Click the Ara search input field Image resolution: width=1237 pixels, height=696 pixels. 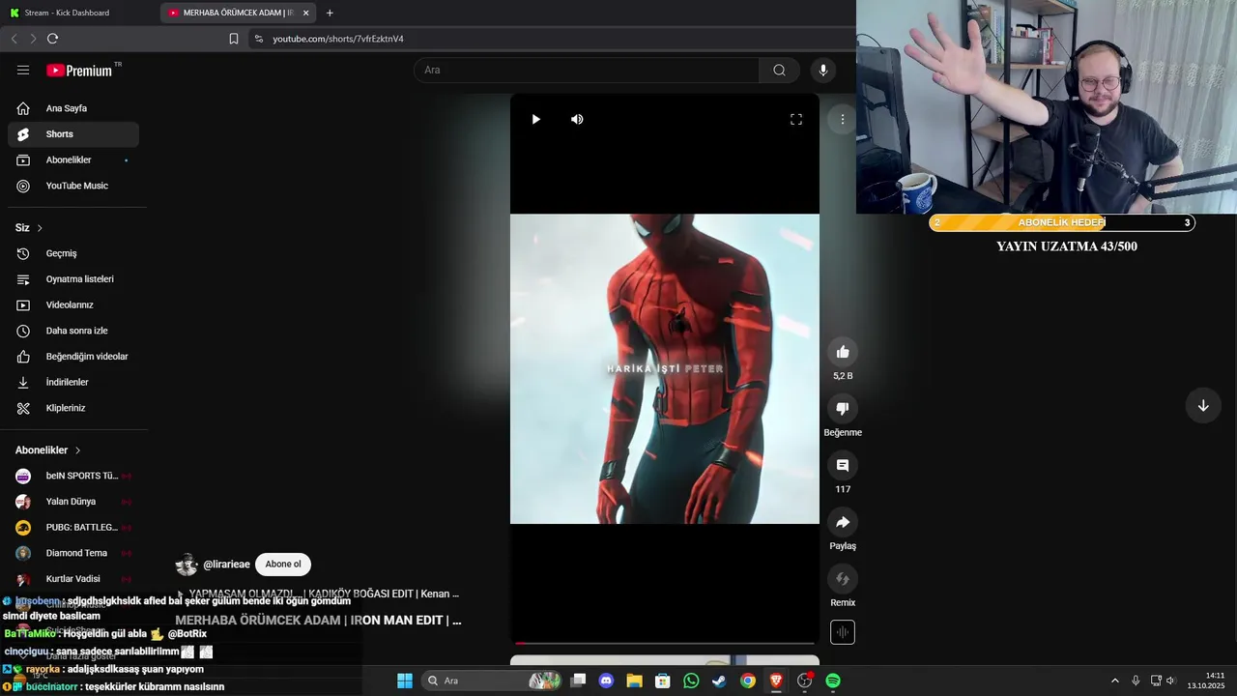click(586, 70)
